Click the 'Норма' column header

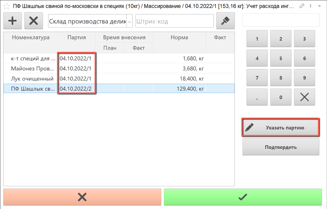click(x=179, y=38)
